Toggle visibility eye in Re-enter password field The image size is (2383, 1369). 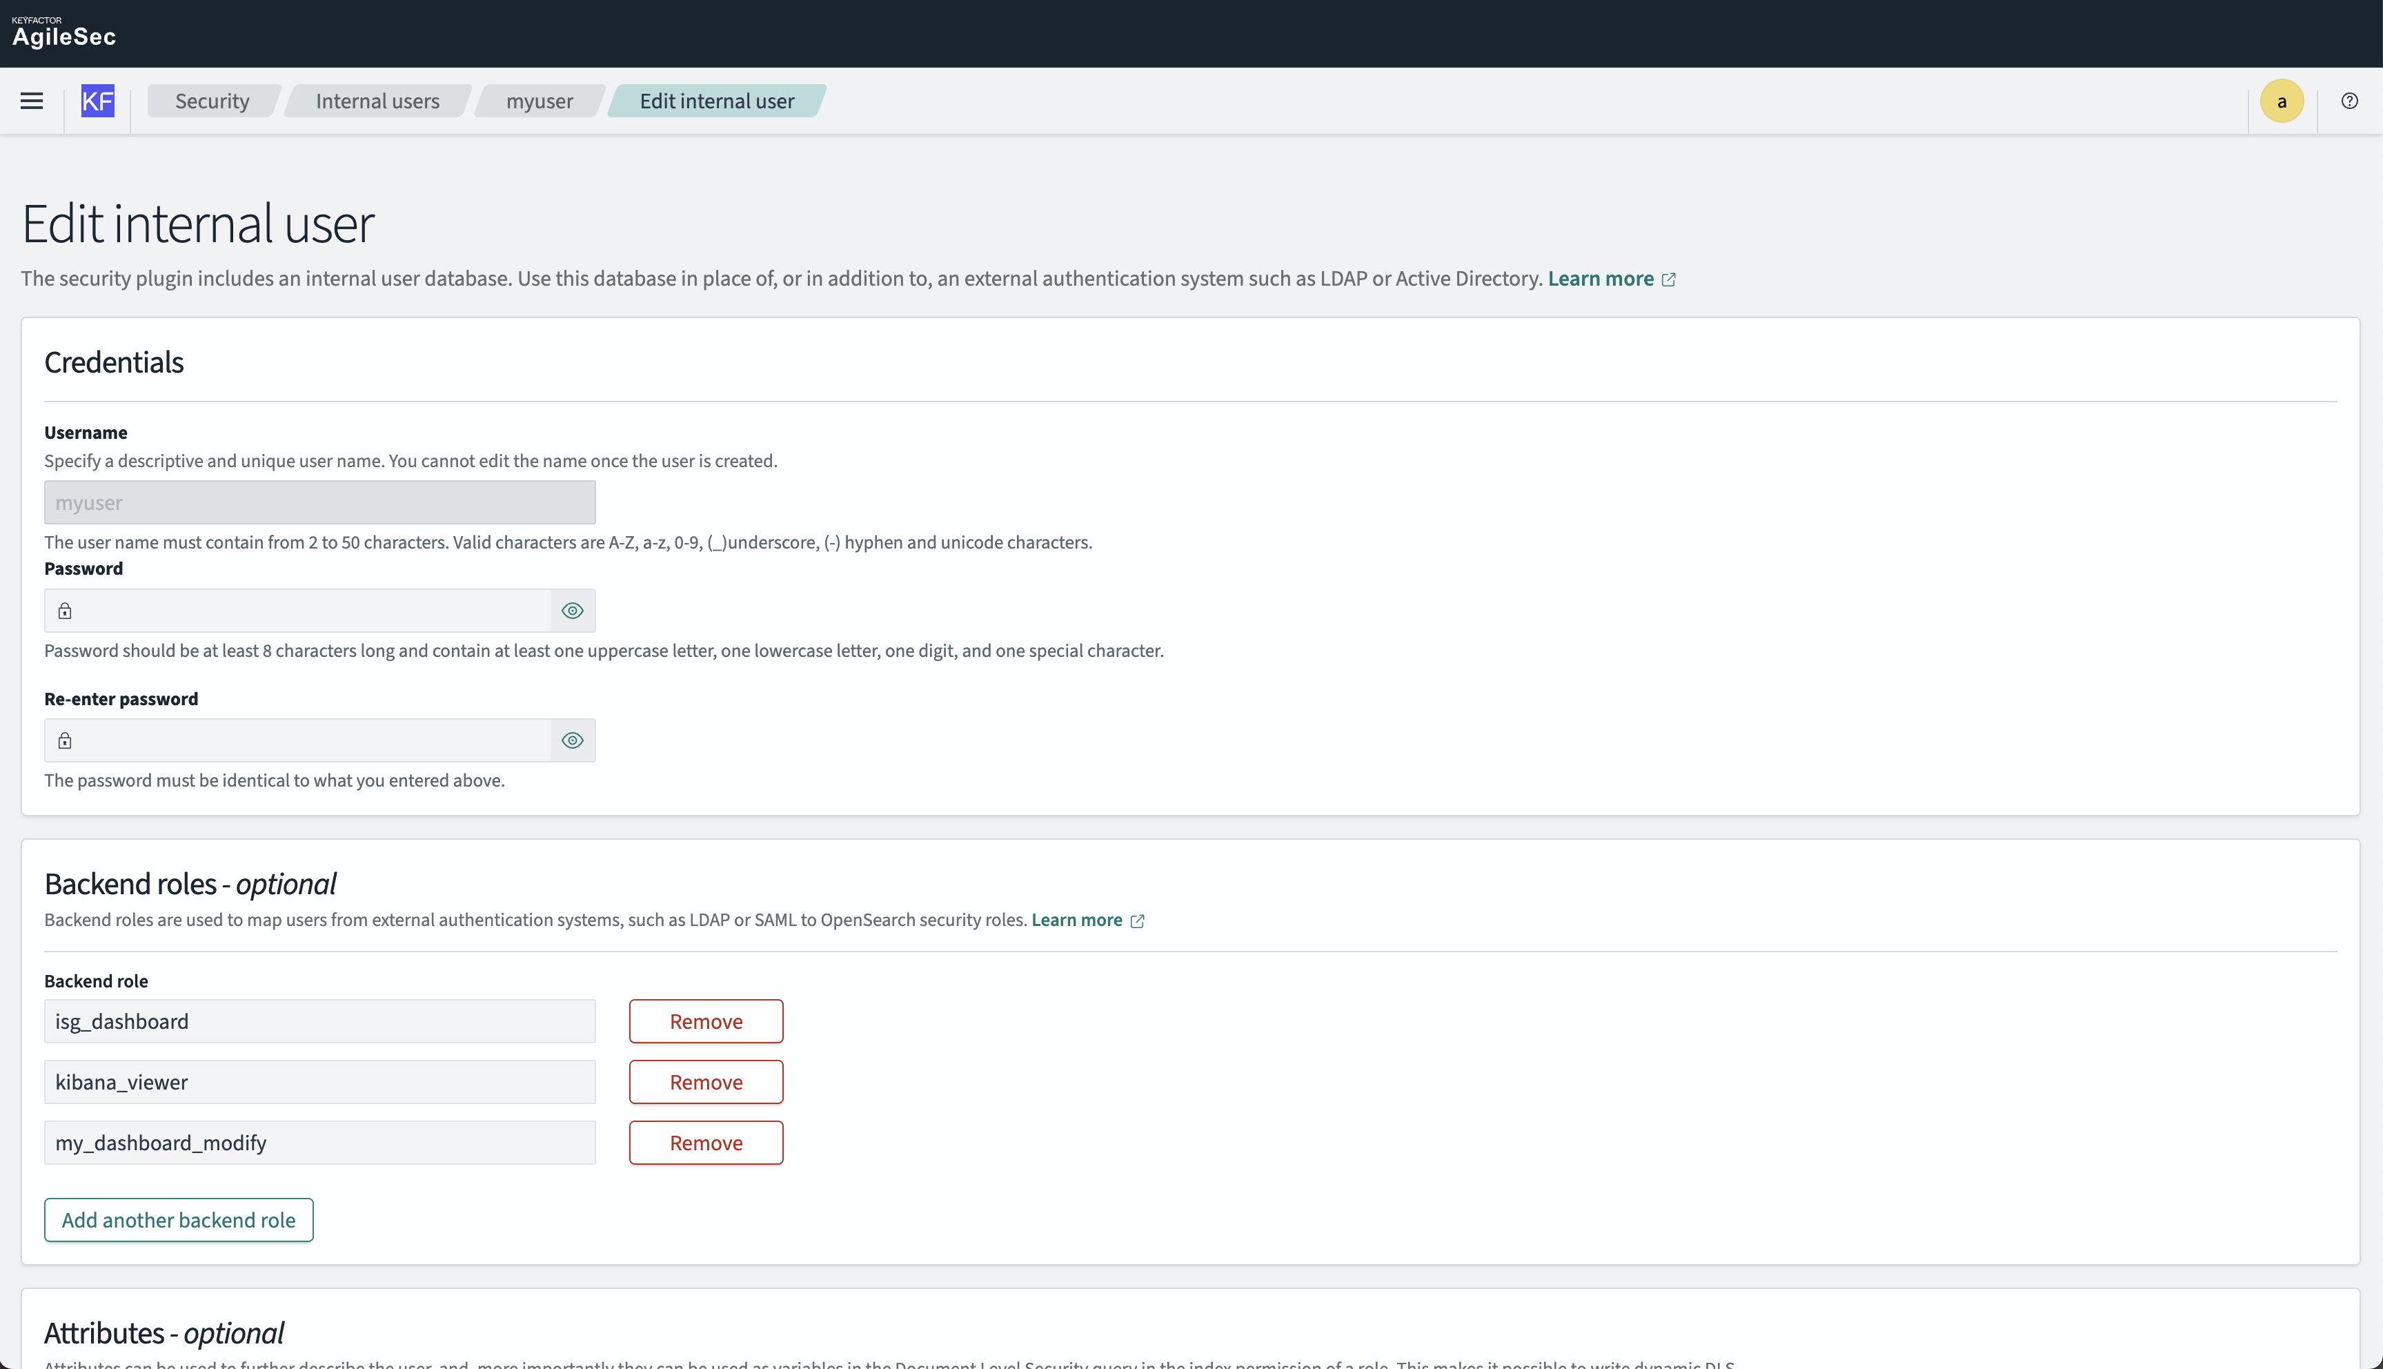573,740
